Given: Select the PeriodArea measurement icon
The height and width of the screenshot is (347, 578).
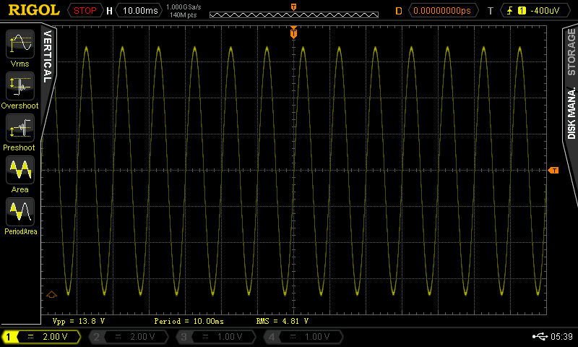Looking at the screenshot, I should pyautogui.click(x=20, y=212).
